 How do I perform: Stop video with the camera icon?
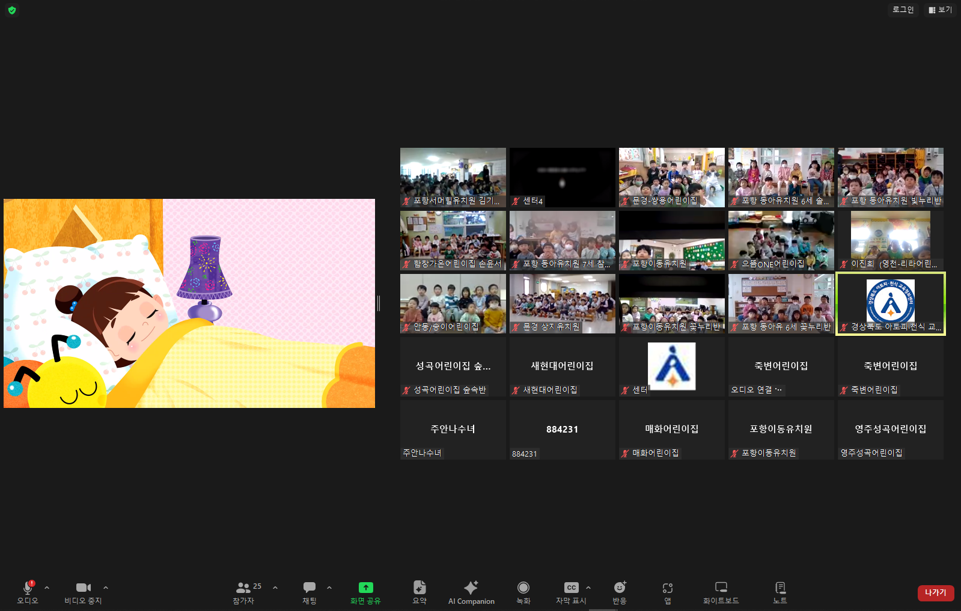point(84,588)
